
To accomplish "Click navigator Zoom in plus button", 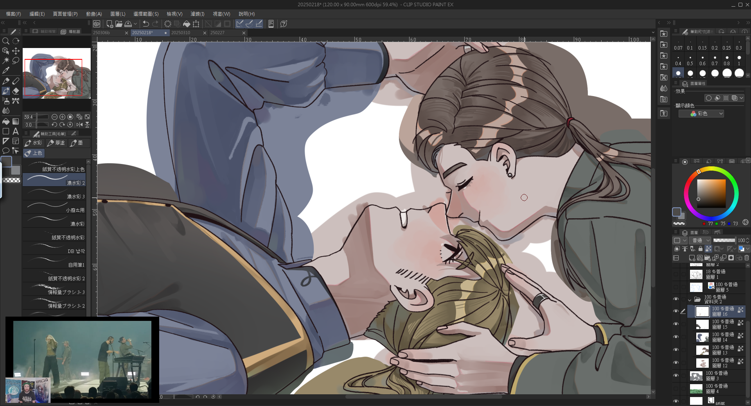I will [x=62, y=117].
